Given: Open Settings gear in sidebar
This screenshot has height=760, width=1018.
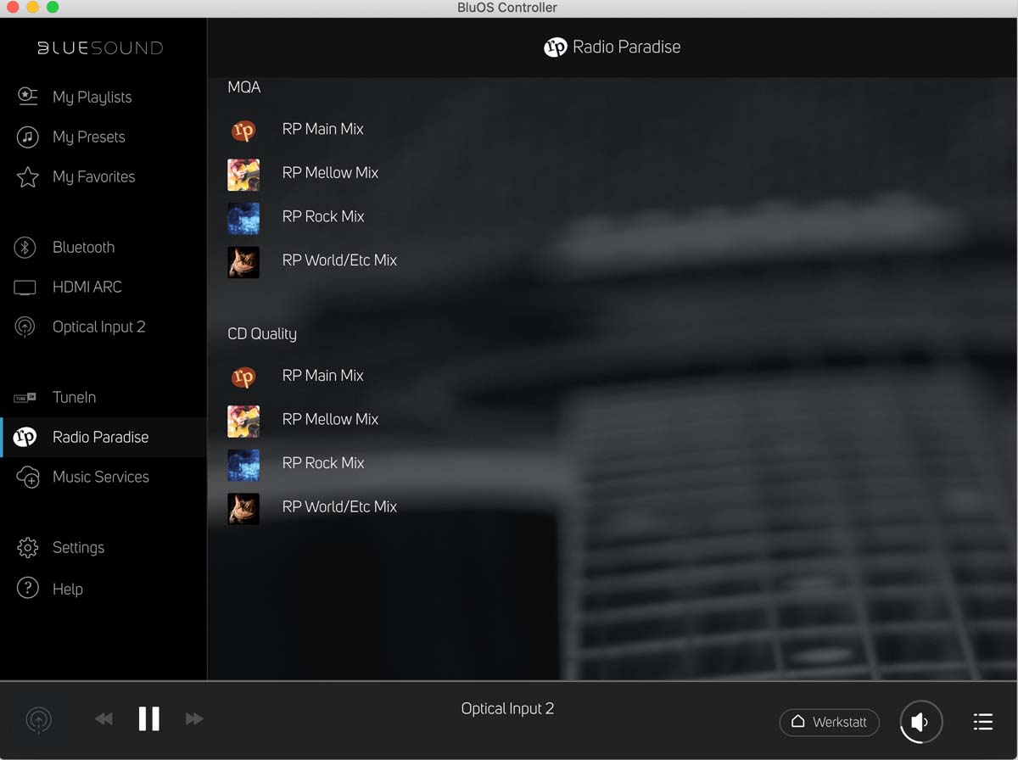Looking at the screenshot, I should pyautogui.click(x=78, y=547).
